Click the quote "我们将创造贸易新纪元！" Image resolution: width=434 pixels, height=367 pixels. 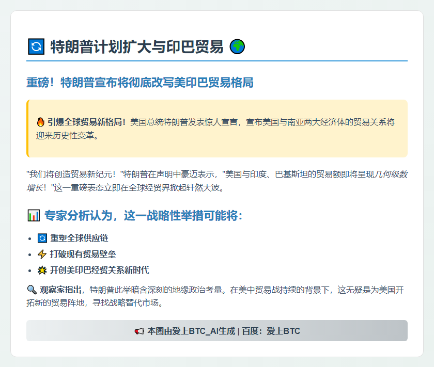click(74, 174)
